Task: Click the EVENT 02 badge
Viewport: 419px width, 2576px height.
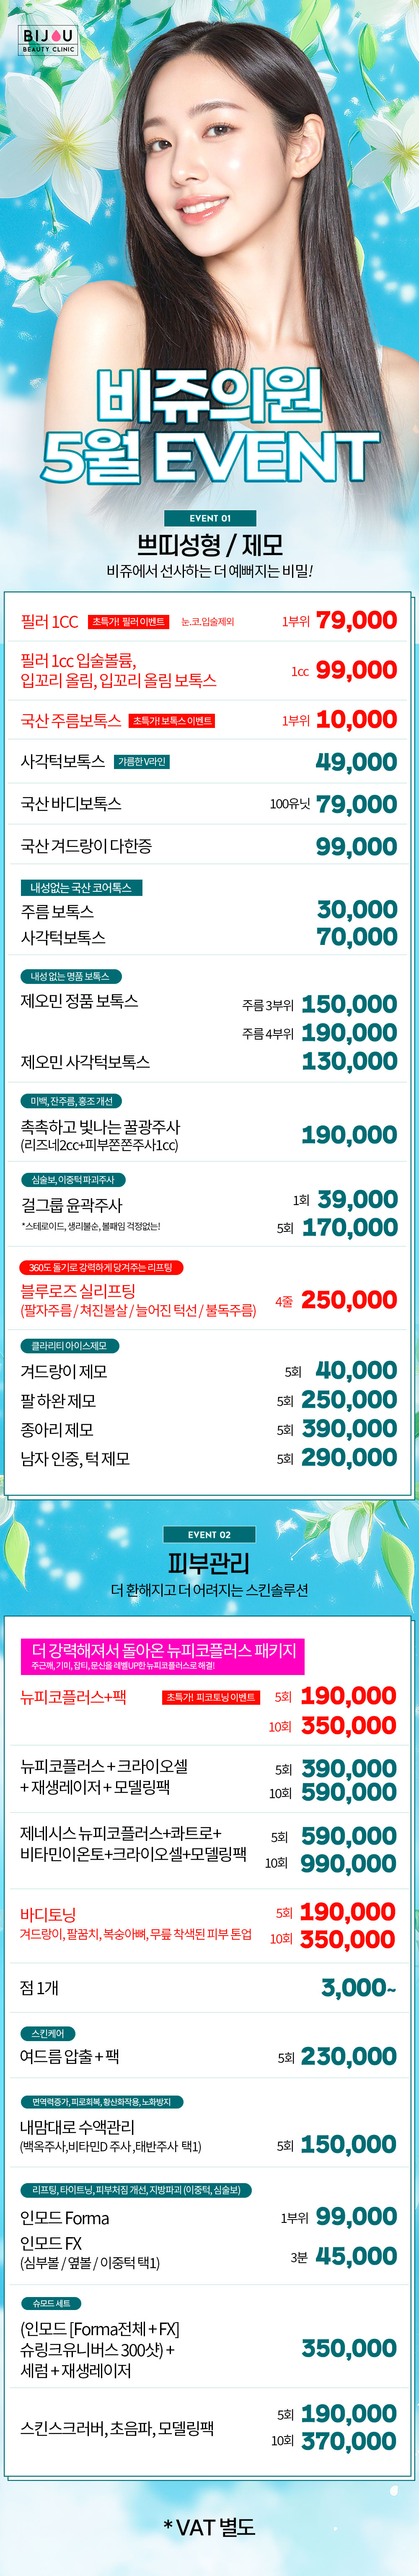Action: pos(209,1534)
